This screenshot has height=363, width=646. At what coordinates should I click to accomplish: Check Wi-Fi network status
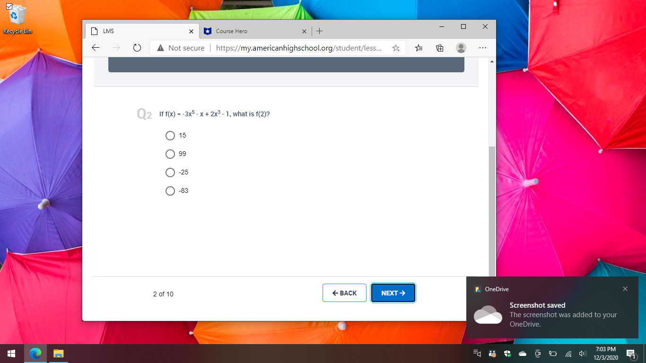point(568,353)
